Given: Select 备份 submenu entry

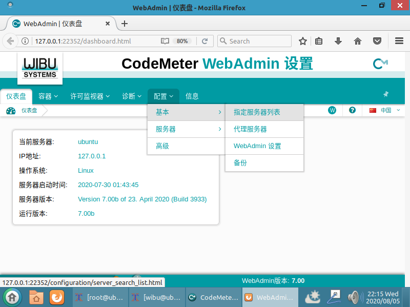Looking at the screenshot, I should pos(264,163).
